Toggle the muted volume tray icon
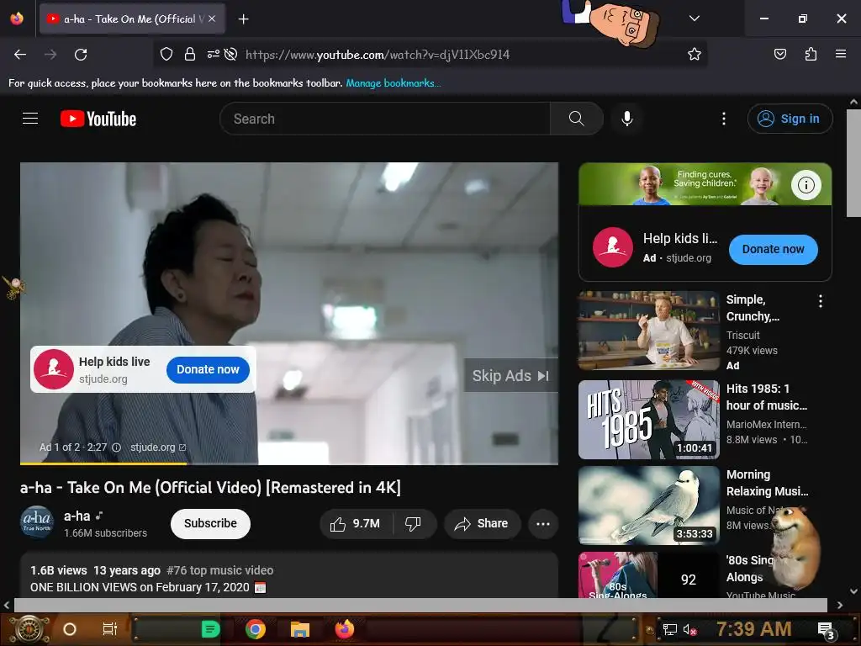Viewport: 861px width, 646px height. coord(689,629)
